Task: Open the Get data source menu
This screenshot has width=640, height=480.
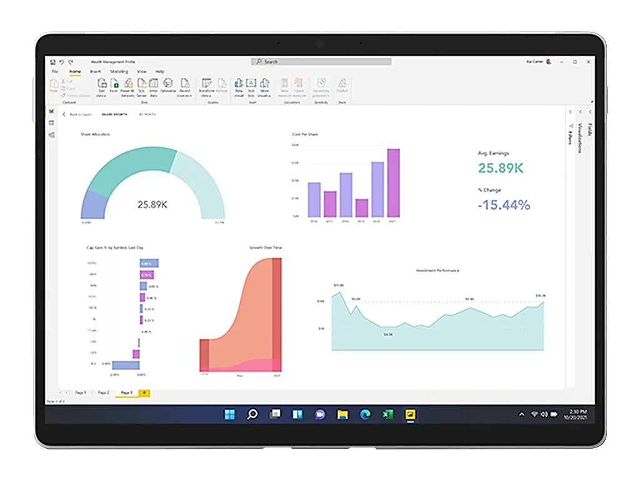Action: [x=101, y=86]
